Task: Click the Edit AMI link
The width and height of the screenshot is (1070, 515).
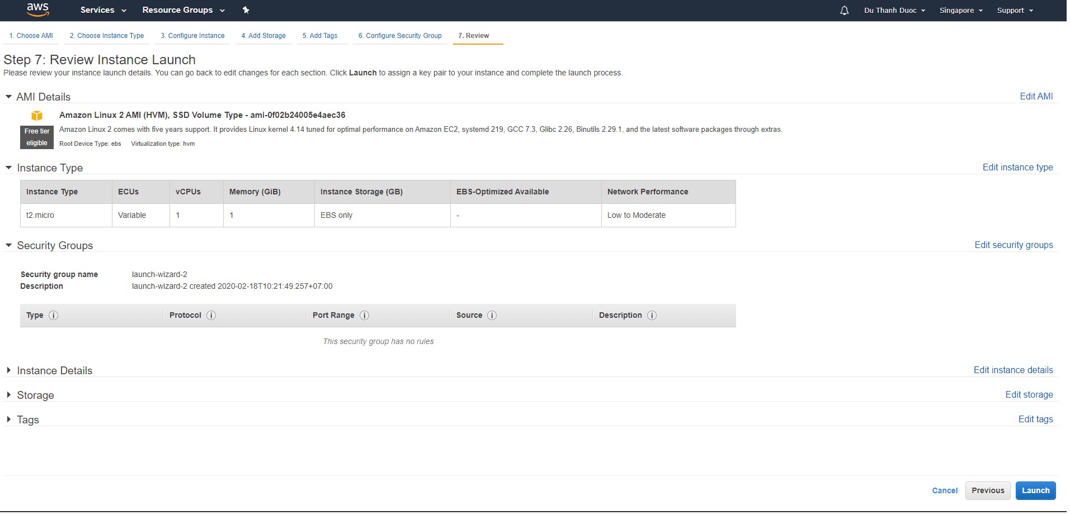Action: [x=1036, y=97]
